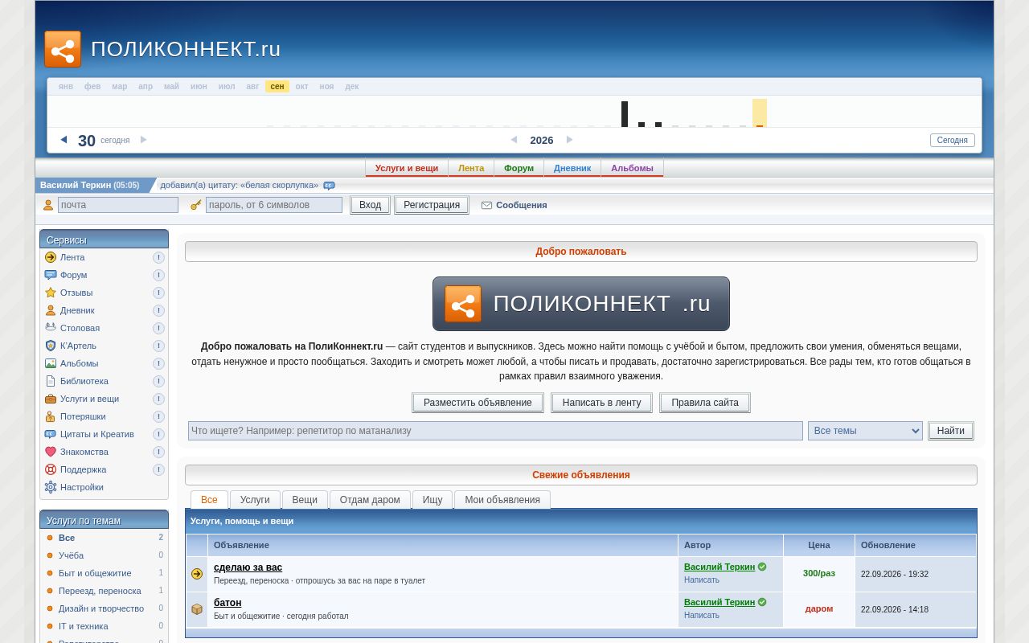Switch to the Ищу listings tab
This screenshot has height=643, width=1029.
coord(433,500)
